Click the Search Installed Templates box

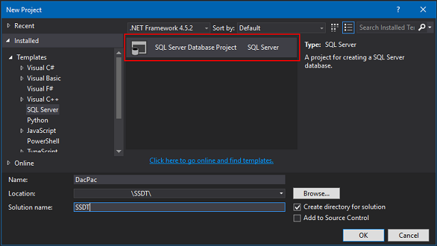[387, 27]
